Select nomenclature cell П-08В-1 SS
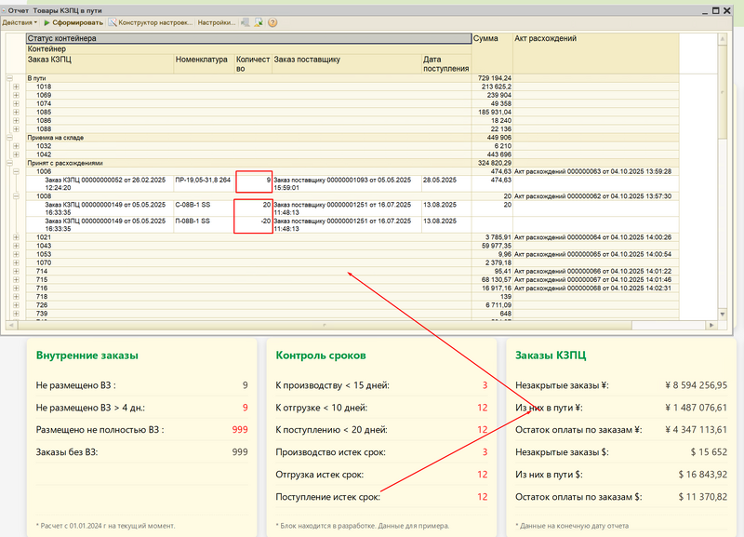Image resolution: width=744 pixels, height=537 pixels. point(204,224)
